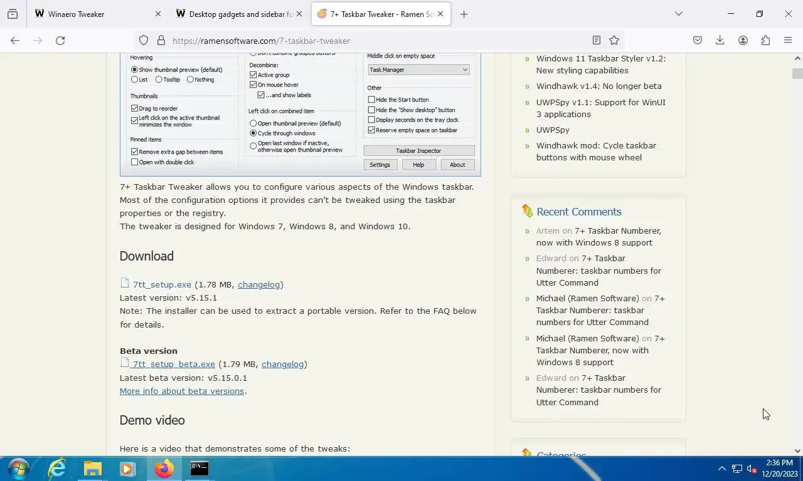Open the List all tabs dropdown
803x481 pixels.
coord(678,14)
